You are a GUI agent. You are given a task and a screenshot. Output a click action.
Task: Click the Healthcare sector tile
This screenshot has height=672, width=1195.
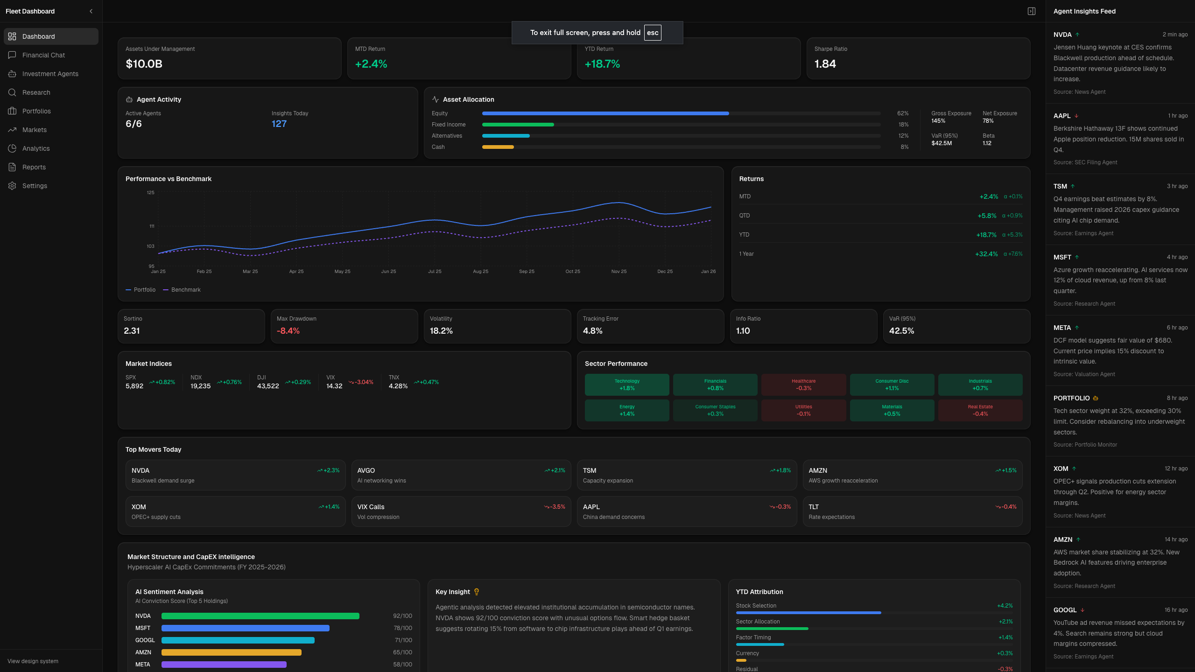coord(803,385)
